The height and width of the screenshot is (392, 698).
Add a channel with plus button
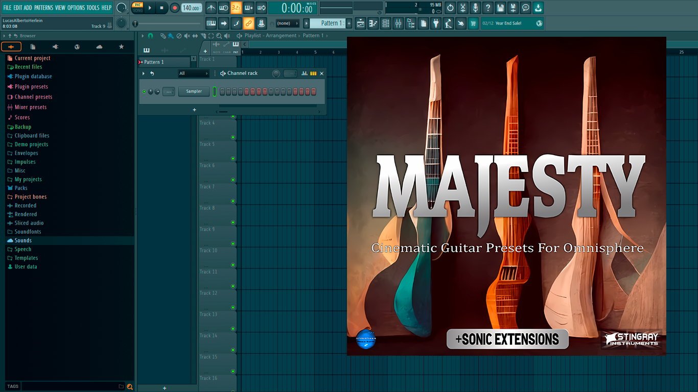(x=194, y=110)
